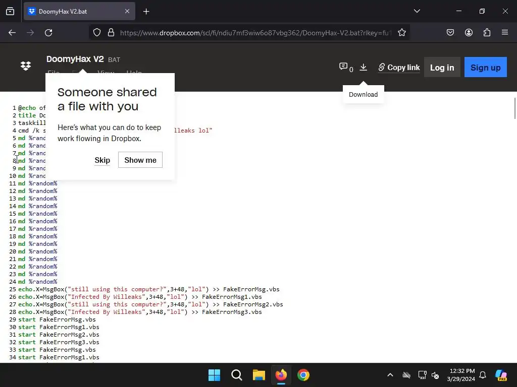Select the DoomyHax V2.bat tab

coord(79,11)
